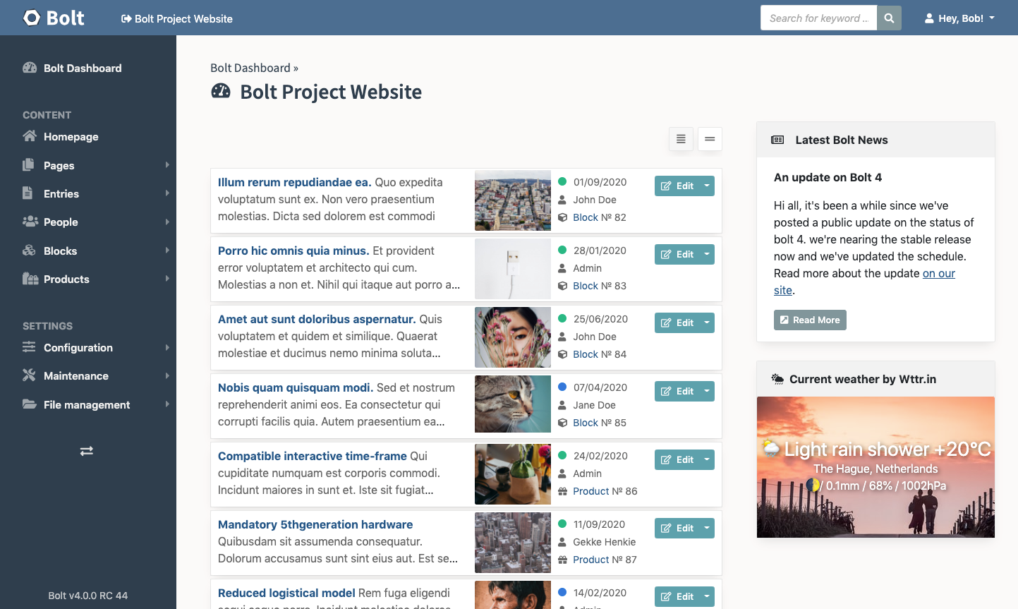Collapse sidebar with the arrows icon
Image resolution: width=1018 pixels, height=609 pixels.
87,451
